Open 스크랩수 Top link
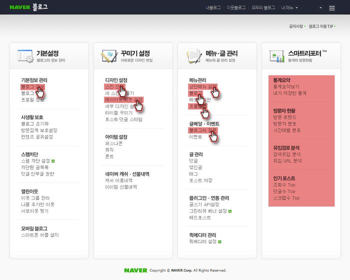The height and width of the screenshot is (280, 350). pyautogui.click(x=286, y=198)
